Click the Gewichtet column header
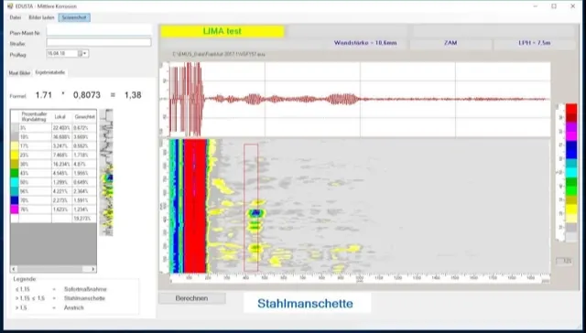The width and height of the screenshot is (586, 333). [x=84, y=116]
